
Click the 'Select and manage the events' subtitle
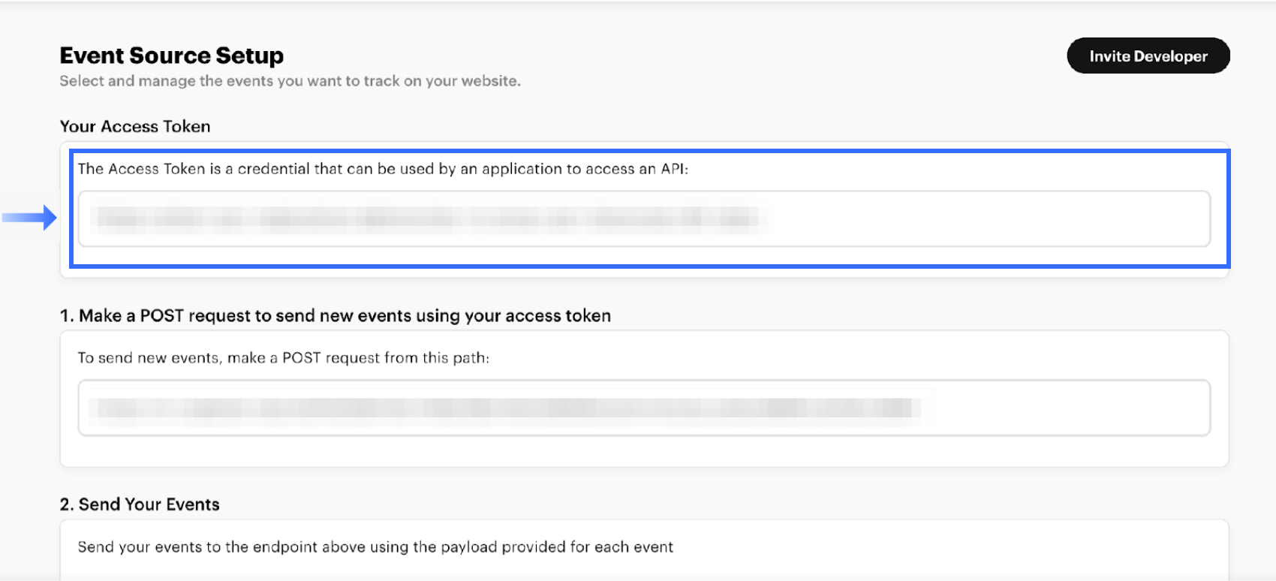(x=290, y=81)
